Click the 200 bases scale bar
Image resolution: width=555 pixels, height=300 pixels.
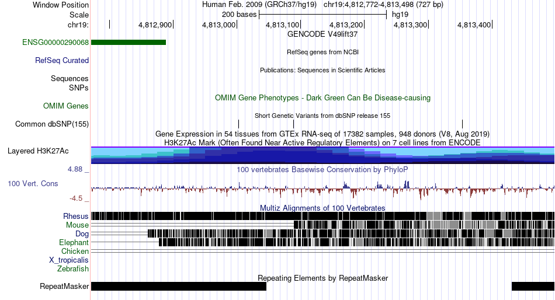(323, 15)
